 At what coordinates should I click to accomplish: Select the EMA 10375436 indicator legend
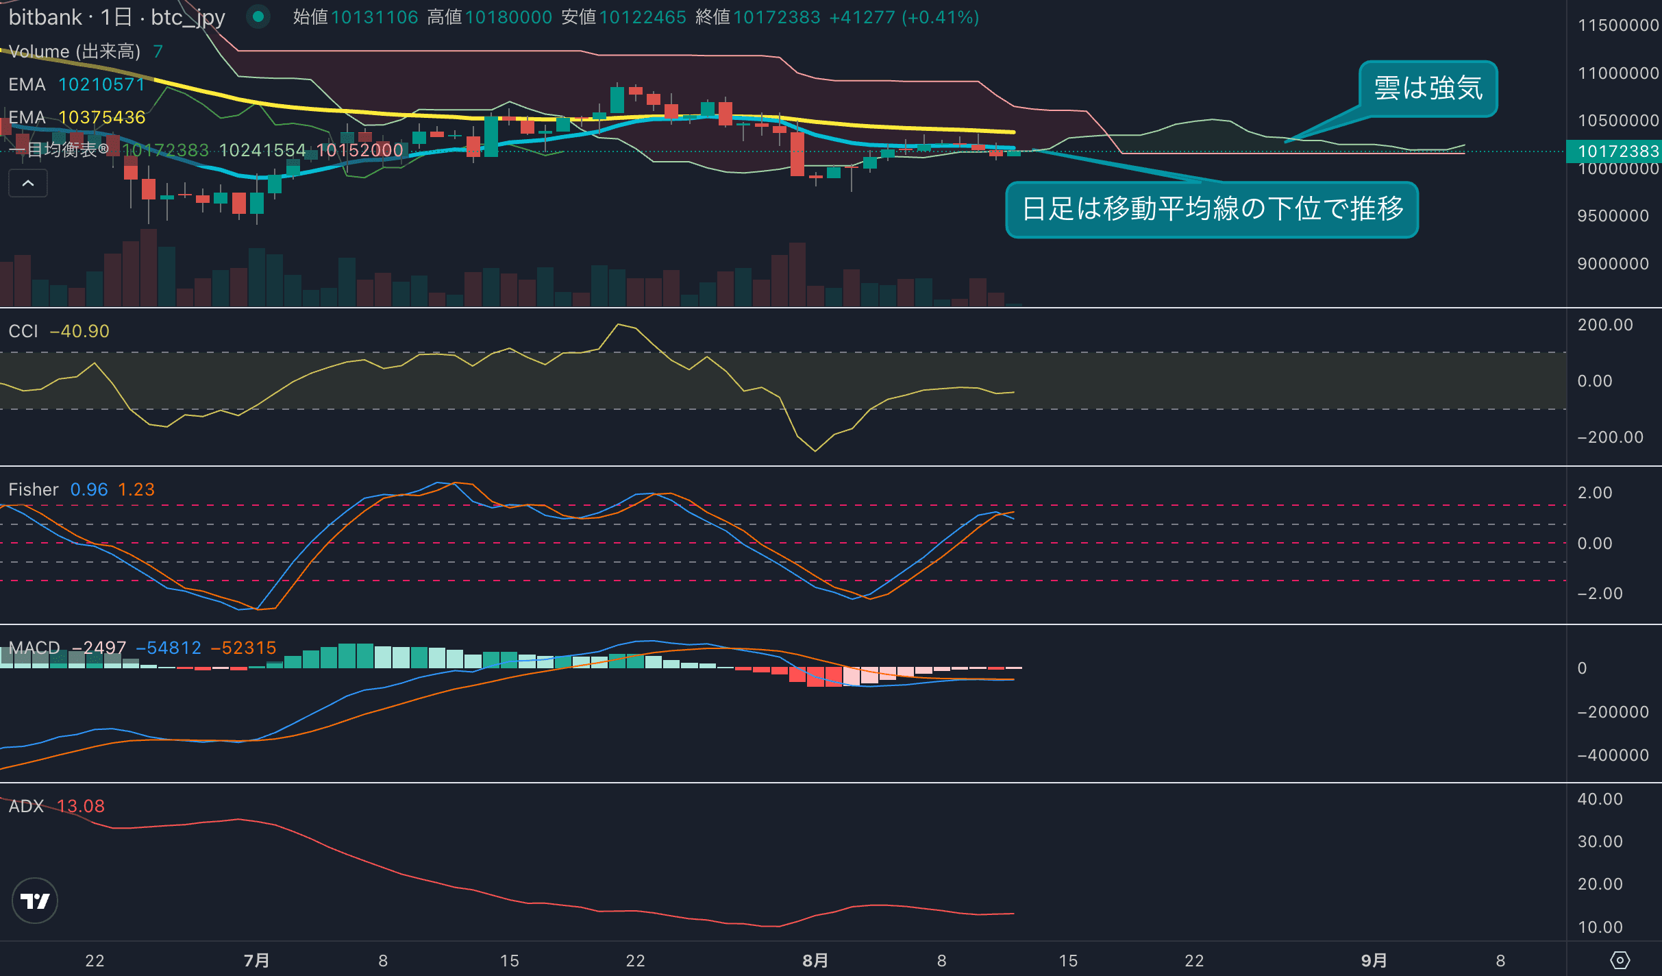(x=77, y=117)
